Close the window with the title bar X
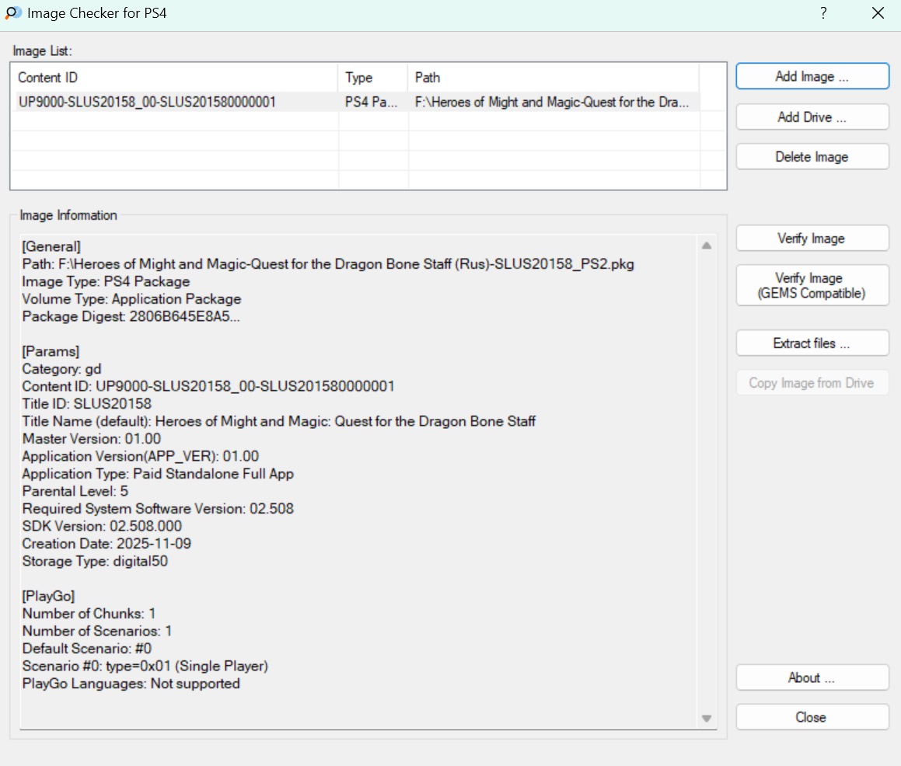This screenshot has width=901, height=766. coord(878,13)
